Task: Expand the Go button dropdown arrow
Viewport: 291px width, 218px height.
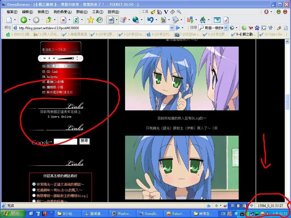Action: (183, 28)
